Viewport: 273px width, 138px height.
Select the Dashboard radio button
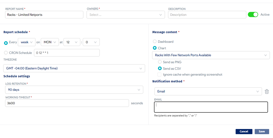(155, 42)
